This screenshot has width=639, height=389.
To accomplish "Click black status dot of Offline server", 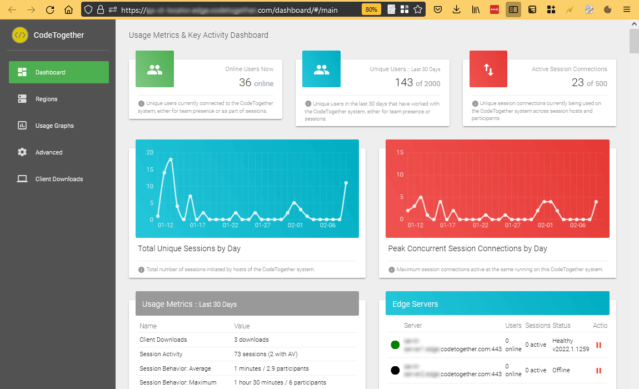I will [395, 370].
